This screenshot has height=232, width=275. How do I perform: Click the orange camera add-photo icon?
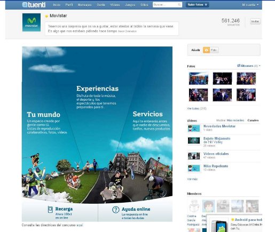point(206,50)
